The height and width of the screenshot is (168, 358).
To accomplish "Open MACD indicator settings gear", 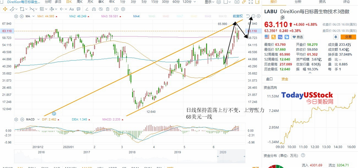I will [16, 119].
